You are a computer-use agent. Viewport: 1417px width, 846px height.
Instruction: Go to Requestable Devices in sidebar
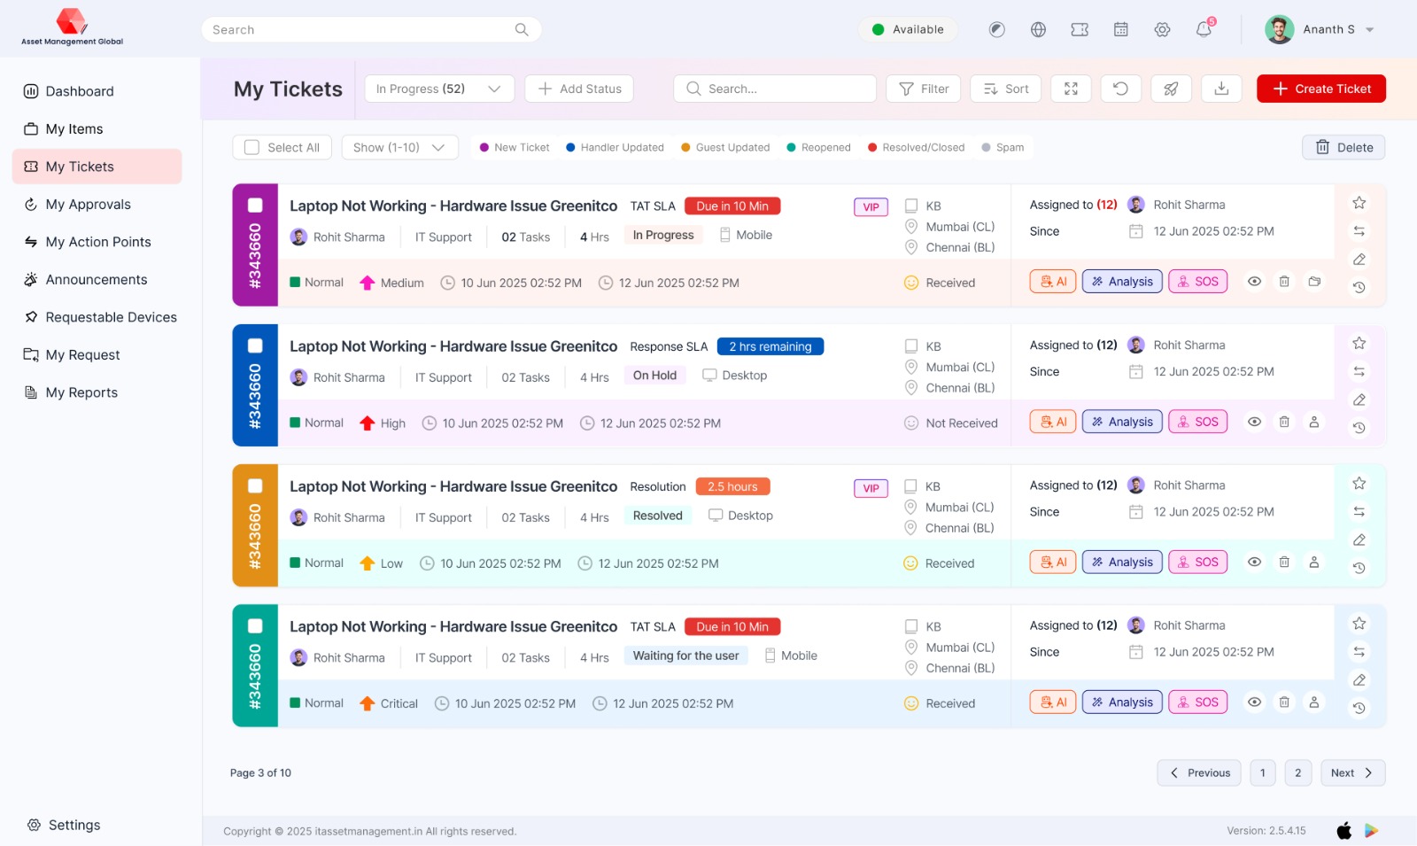point(111,317)
